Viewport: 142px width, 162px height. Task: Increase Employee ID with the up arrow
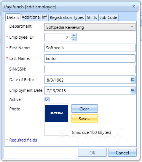[x=74, y=35]
